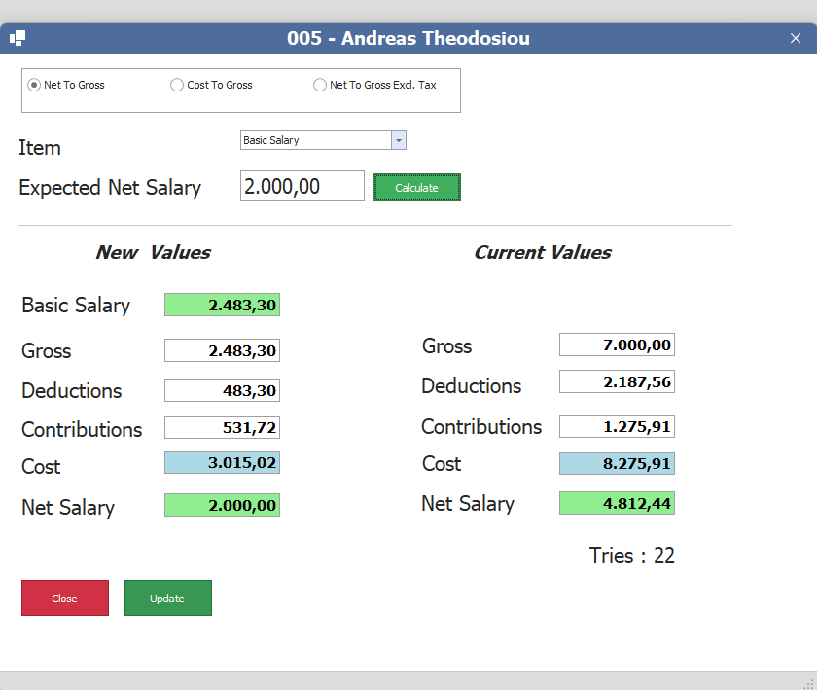This screenshot has height=690, width=817.
Task: Click the green Update button
Action: click(167, 599)
